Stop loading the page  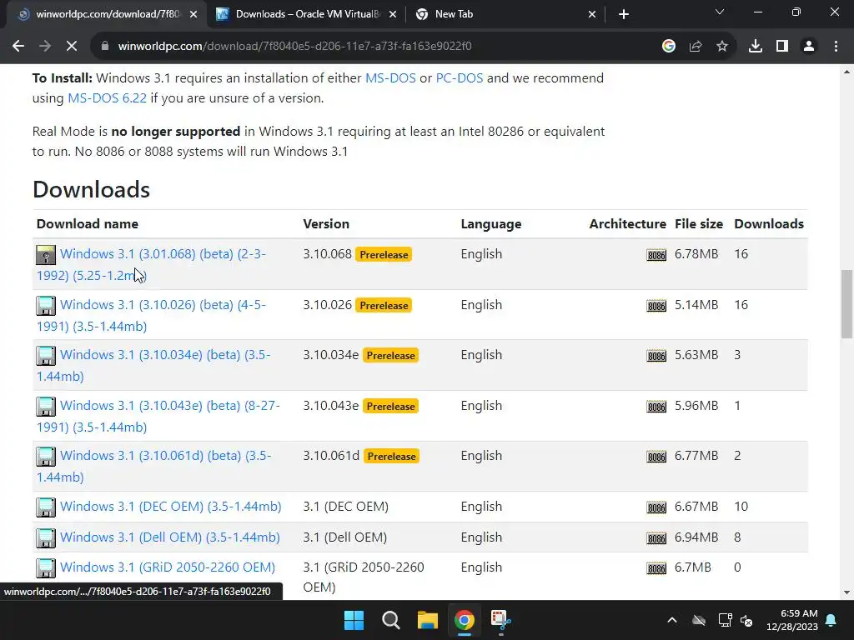point(72,47)
